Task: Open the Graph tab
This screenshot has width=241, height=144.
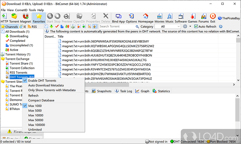Action: tap(142, 91)
